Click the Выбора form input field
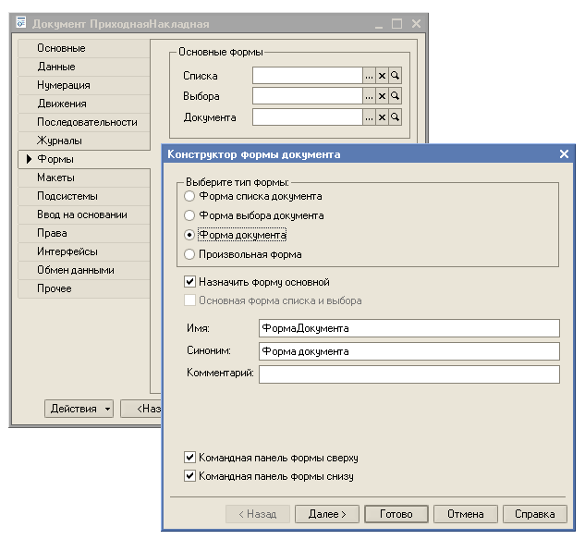Screen dimensions: 585x539 (308, 97)
